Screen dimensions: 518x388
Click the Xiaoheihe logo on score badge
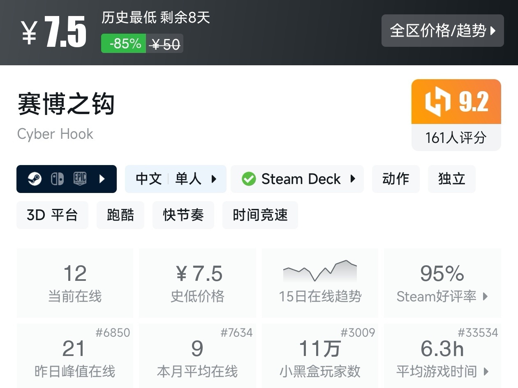(x=438, y=101)
